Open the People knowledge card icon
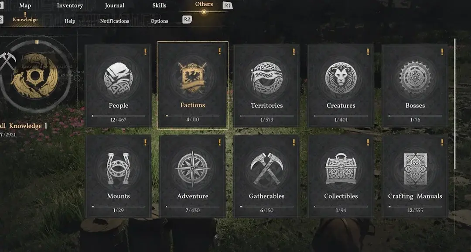This screenshot has width=471, height=252. [x=118, y=79]
